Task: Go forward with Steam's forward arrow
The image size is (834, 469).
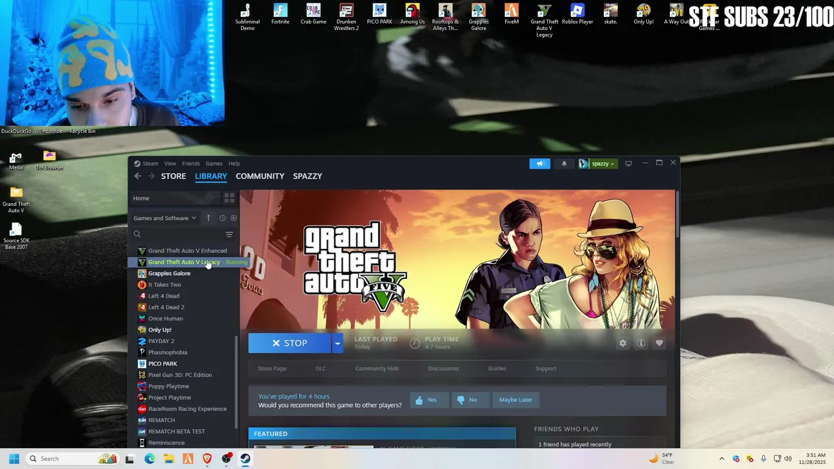Action: click(x=151, y=176)
